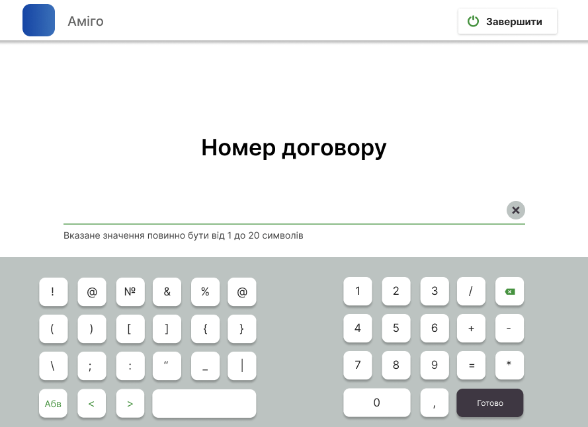Tap the asterisk * key
This screenshot has width=588, height=427.
point(510,365)
